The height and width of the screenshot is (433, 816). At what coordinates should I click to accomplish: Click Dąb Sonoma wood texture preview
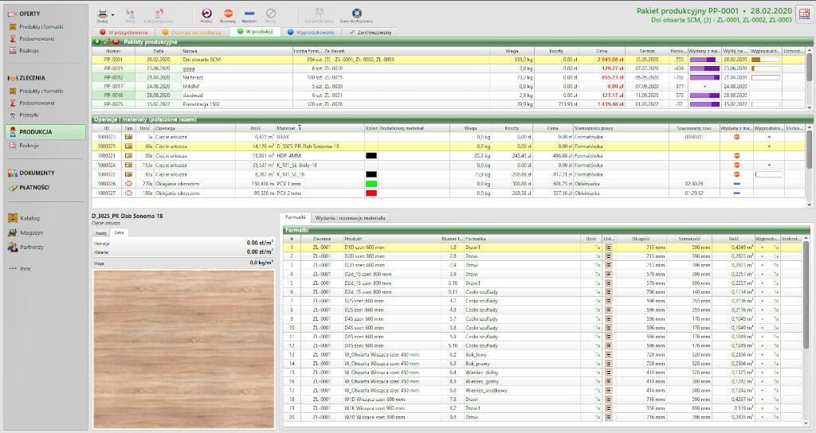pyautogui.click(x=184, y=349)
